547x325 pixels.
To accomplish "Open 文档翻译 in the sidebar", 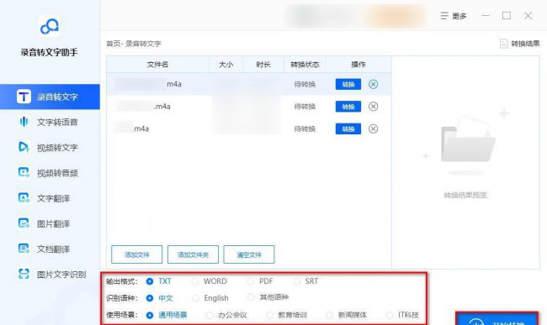I will click(50, 249).
